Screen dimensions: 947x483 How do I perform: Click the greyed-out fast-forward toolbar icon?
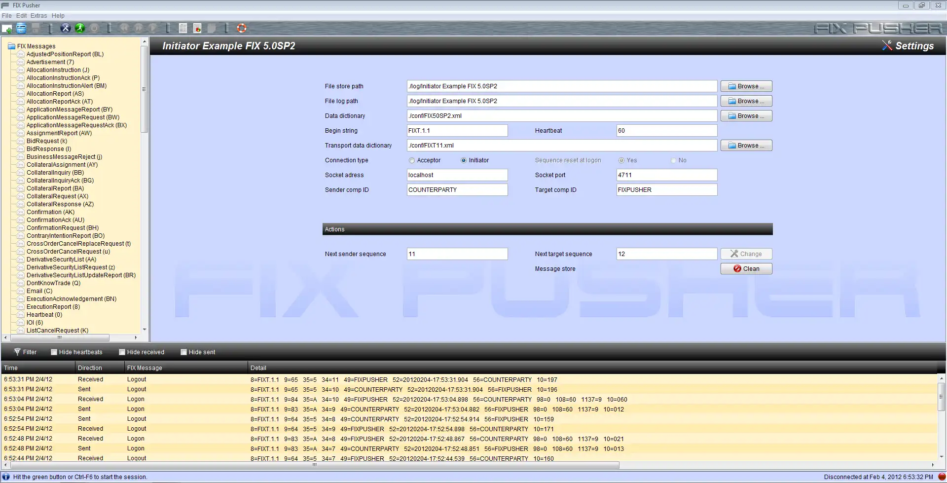139,28
